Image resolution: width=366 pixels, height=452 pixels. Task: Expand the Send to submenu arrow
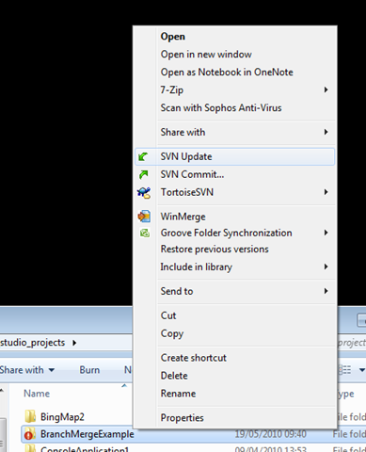pyautogui.click(x=326, y=291)
